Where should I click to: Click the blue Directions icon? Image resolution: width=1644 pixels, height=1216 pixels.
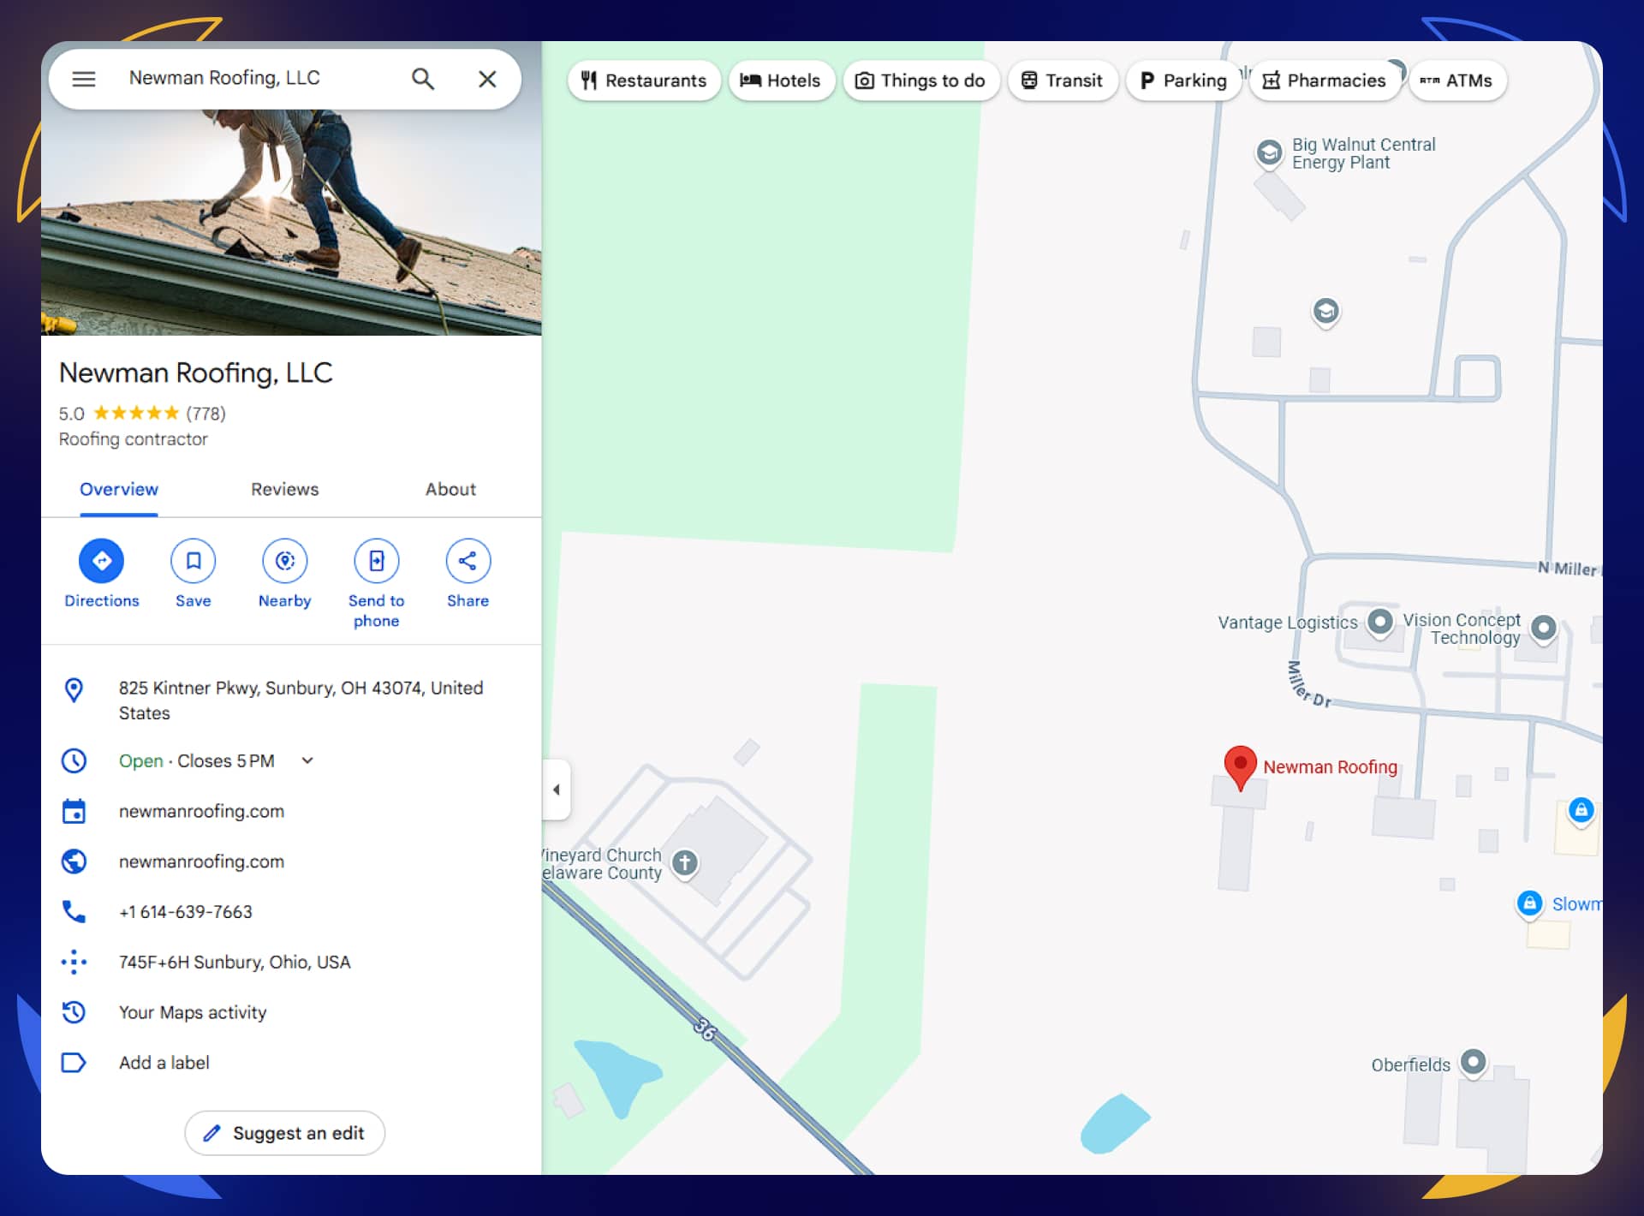coord(101,561)
